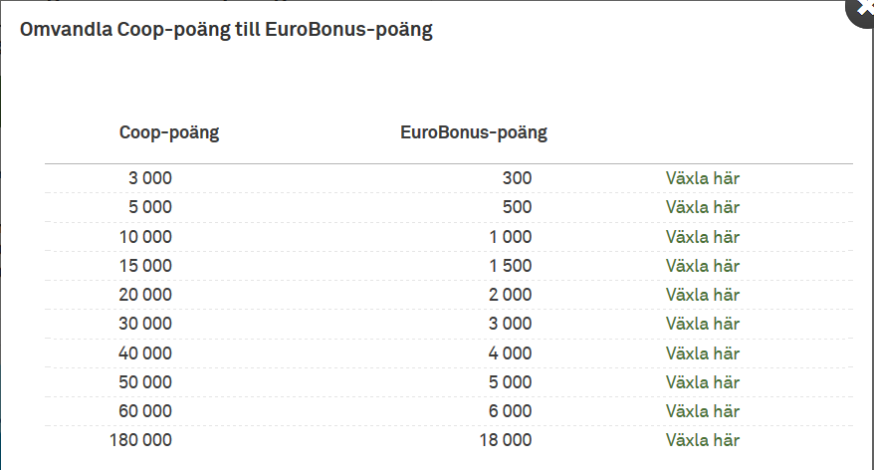Click Växla här for 60 000 Coop-poäng

click(x=702, y=411)
